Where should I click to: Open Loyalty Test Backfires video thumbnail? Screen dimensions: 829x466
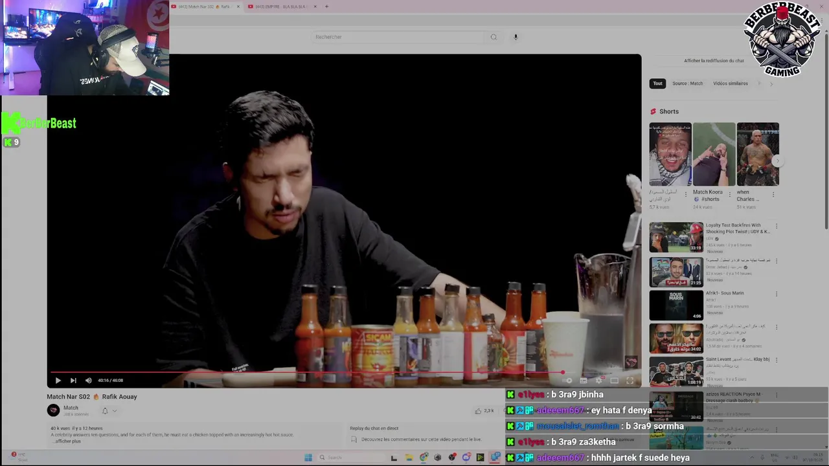point(676,237)
